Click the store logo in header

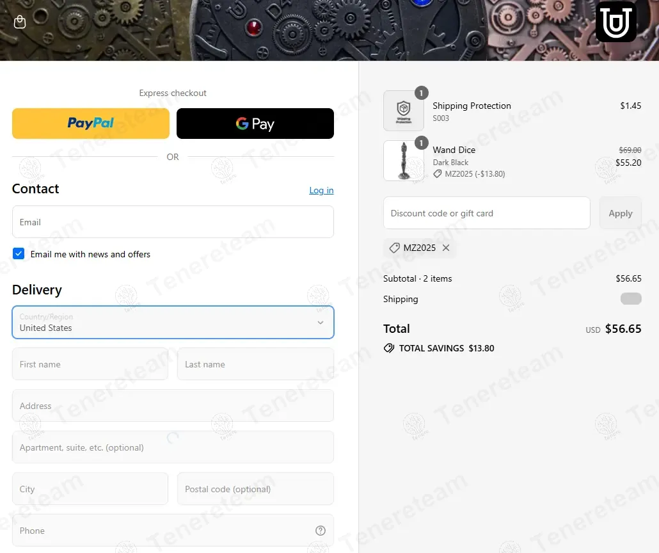click(615, 22)
